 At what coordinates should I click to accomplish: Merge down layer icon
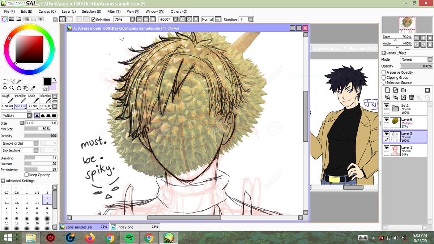(395, 97)
